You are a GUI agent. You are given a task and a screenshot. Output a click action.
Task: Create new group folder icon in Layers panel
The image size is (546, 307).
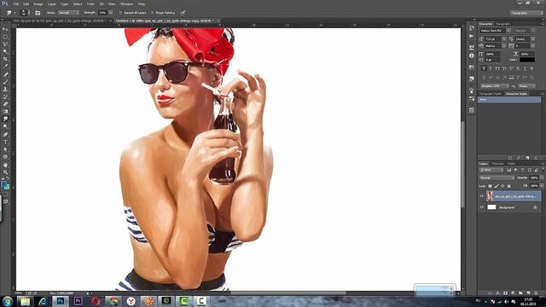(x=520, y=293)
